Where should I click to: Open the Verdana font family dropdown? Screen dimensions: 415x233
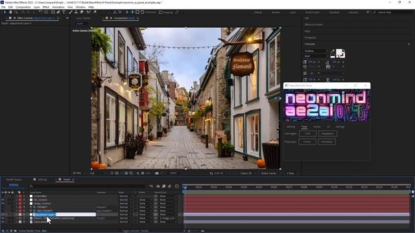[316, 50]
